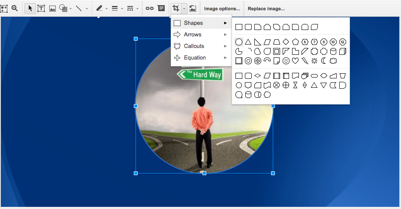Choose the moon shape
This screenshot has width=401, height=209.
click(324, 61)
